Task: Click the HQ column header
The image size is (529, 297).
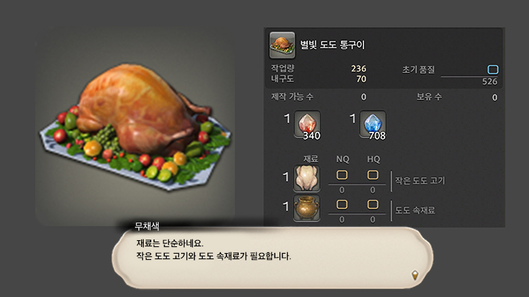Action: 374,160
